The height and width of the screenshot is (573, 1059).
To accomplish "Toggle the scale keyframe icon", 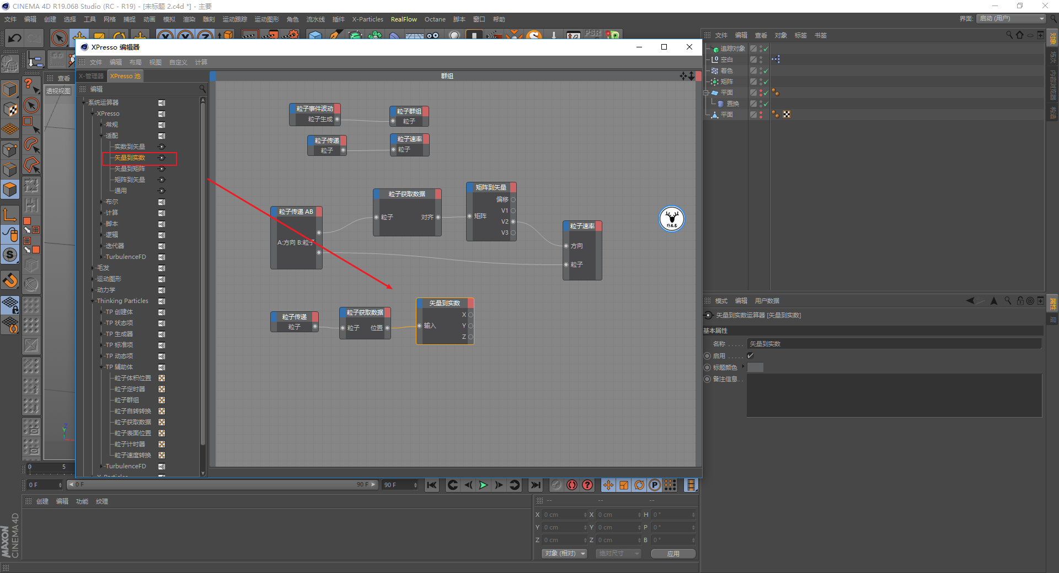I will pyautogui.click(x=624, y=485).
